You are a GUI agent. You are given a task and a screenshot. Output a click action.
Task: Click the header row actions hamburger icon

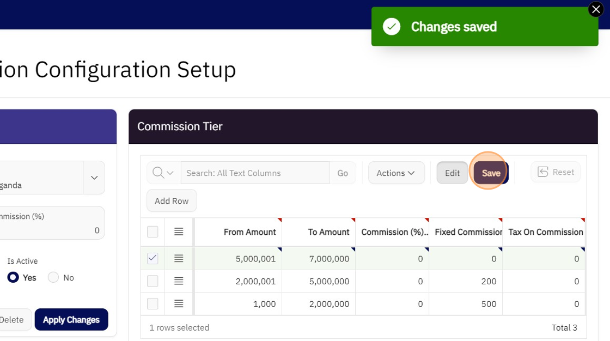[179, 232]
